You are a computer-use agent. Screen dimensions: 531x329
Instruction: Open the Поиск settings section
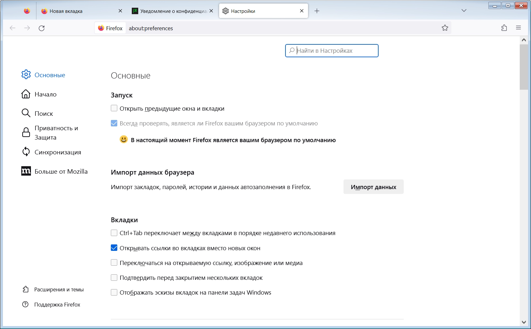pos(43,114)
